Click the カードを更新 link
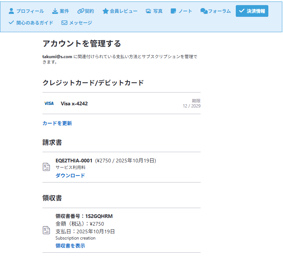This screenshot has height=256, width=283. 57,123
